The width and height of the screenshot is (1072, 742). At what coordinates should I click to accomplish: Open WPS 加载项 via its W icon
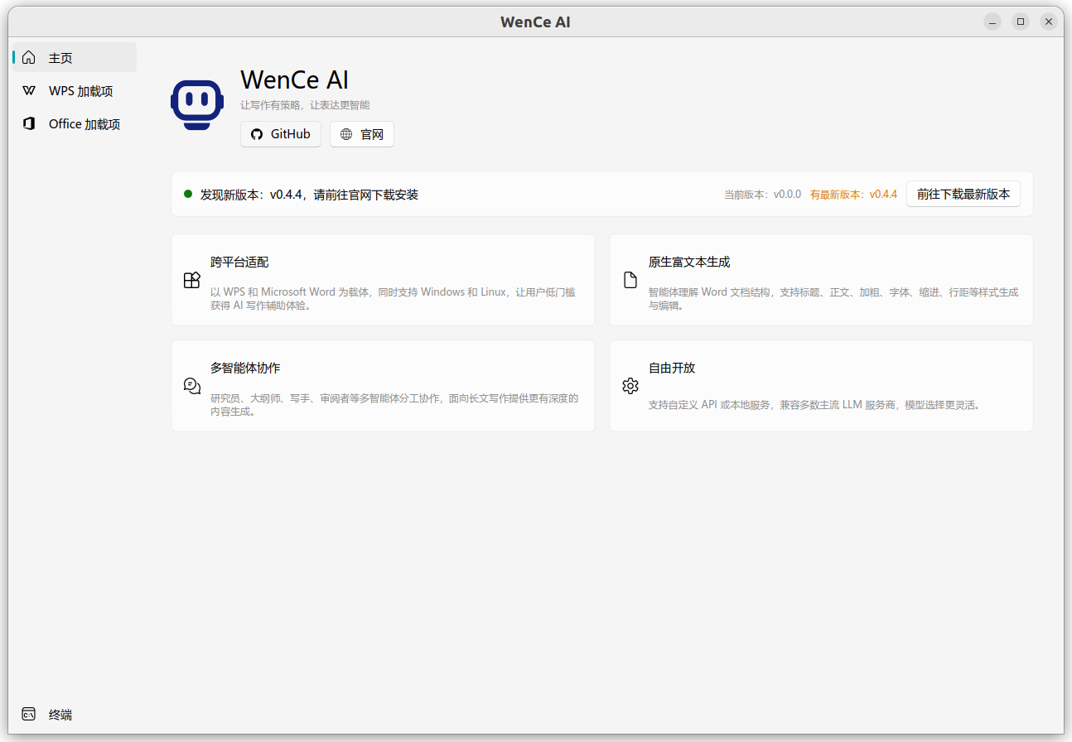point(29,91)
